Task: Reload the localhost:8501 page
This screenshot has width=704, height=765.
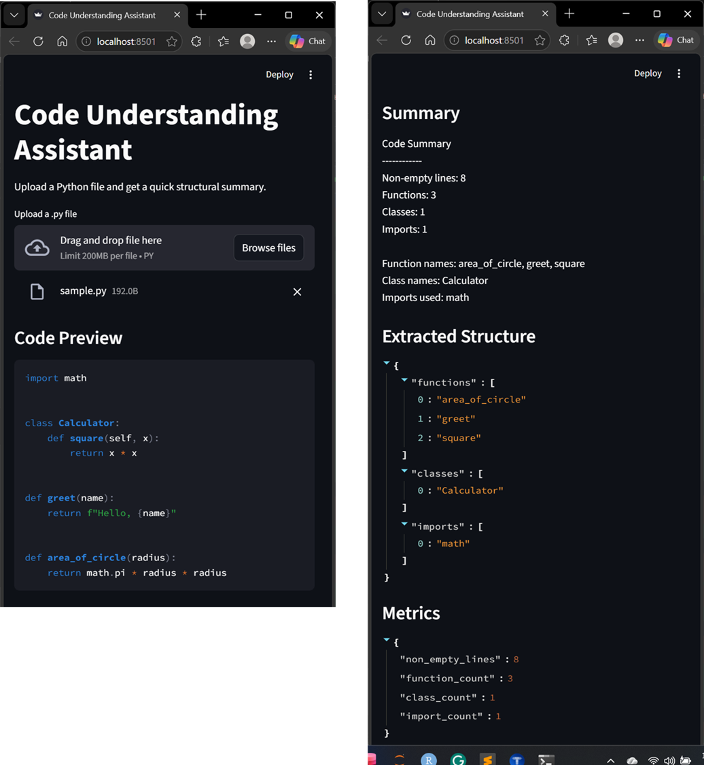Action: coord(39,41)
